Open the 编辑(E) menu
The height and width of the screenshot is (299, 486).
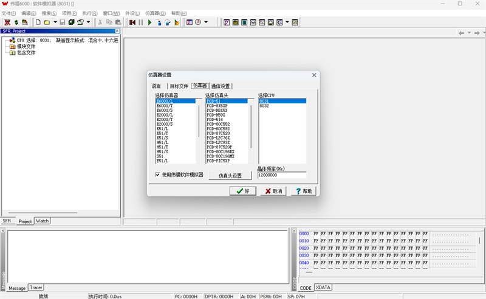point(29,13)
